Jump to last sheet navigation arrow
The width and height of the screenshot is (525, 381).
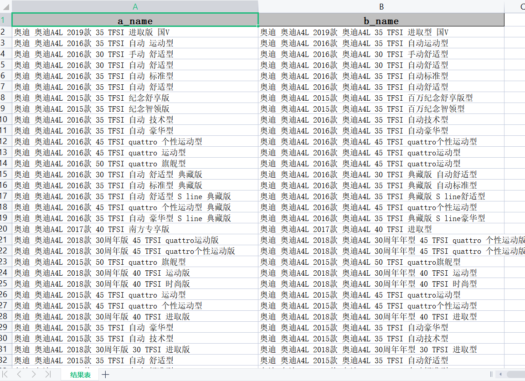48,374
